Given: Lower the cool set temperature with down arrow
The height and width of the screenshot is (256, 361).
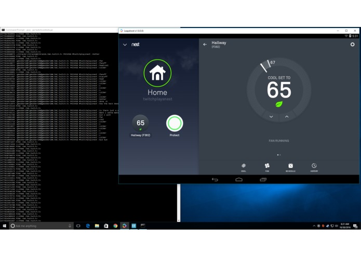Looking at the screenshot, I should (x=271, y=117).
